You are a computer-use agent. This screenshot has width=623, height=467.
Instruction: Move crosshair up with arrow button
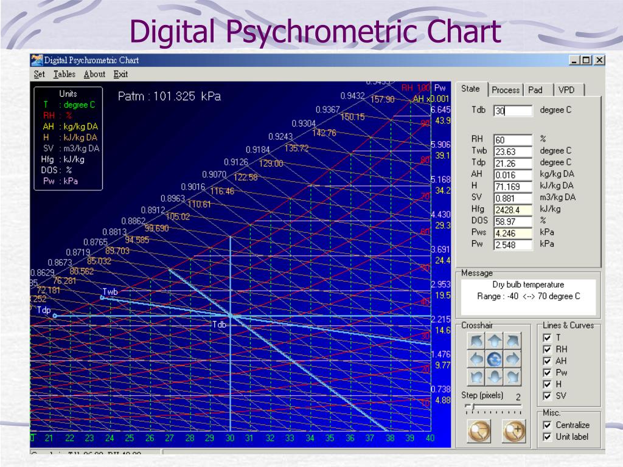point(495,341)
